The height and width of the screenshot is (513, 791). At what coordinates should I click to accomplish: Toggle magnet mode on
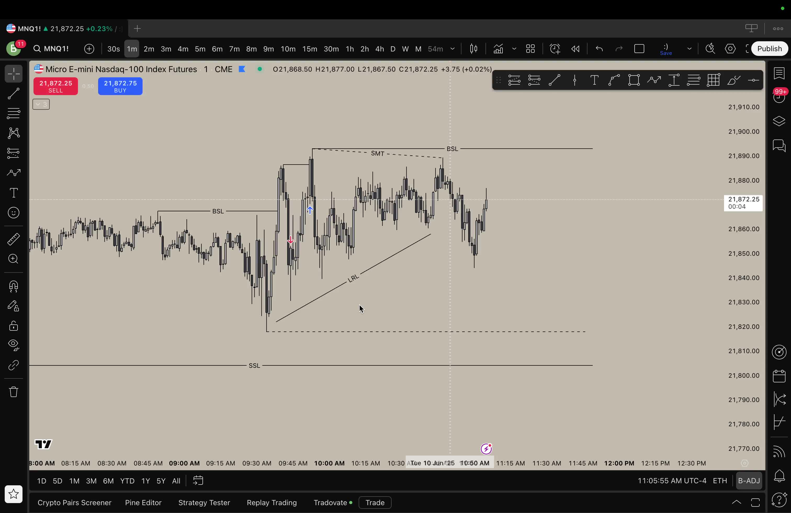pyautogui.click(x=13, y=286)
